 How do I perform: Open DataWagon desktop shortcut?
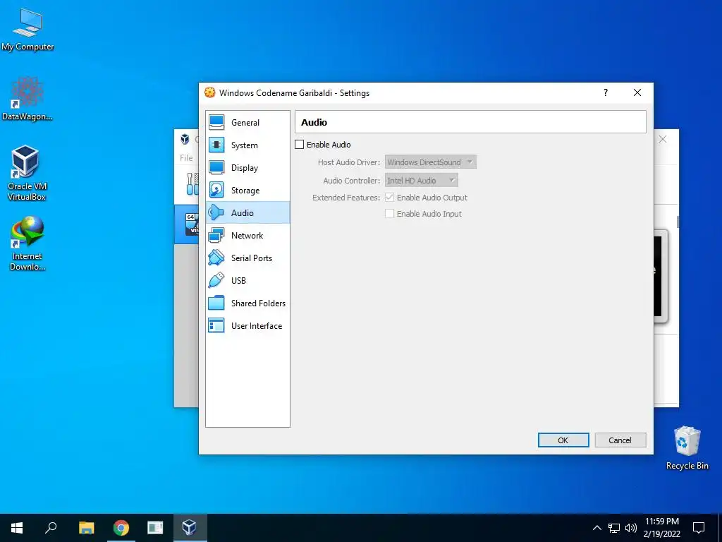coord(27,99)
